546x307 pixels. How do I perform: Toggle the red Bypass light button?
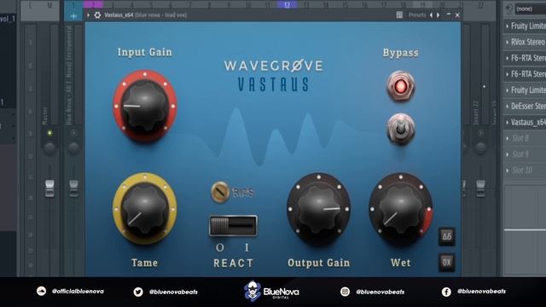pos(400,86)
